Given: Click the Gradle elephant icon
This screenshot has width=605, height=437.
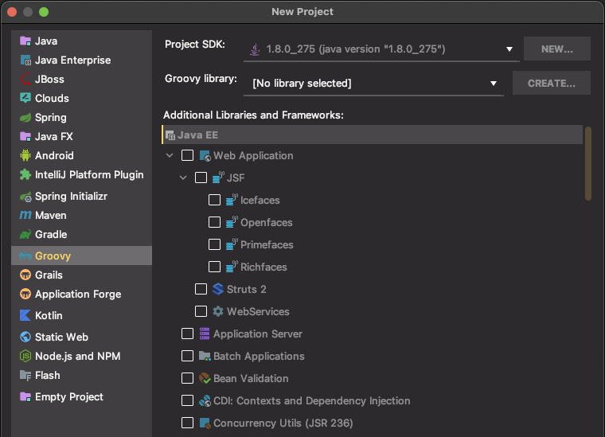Looking at the screenshot, I should pyautogui.click(x=25, y=235).
